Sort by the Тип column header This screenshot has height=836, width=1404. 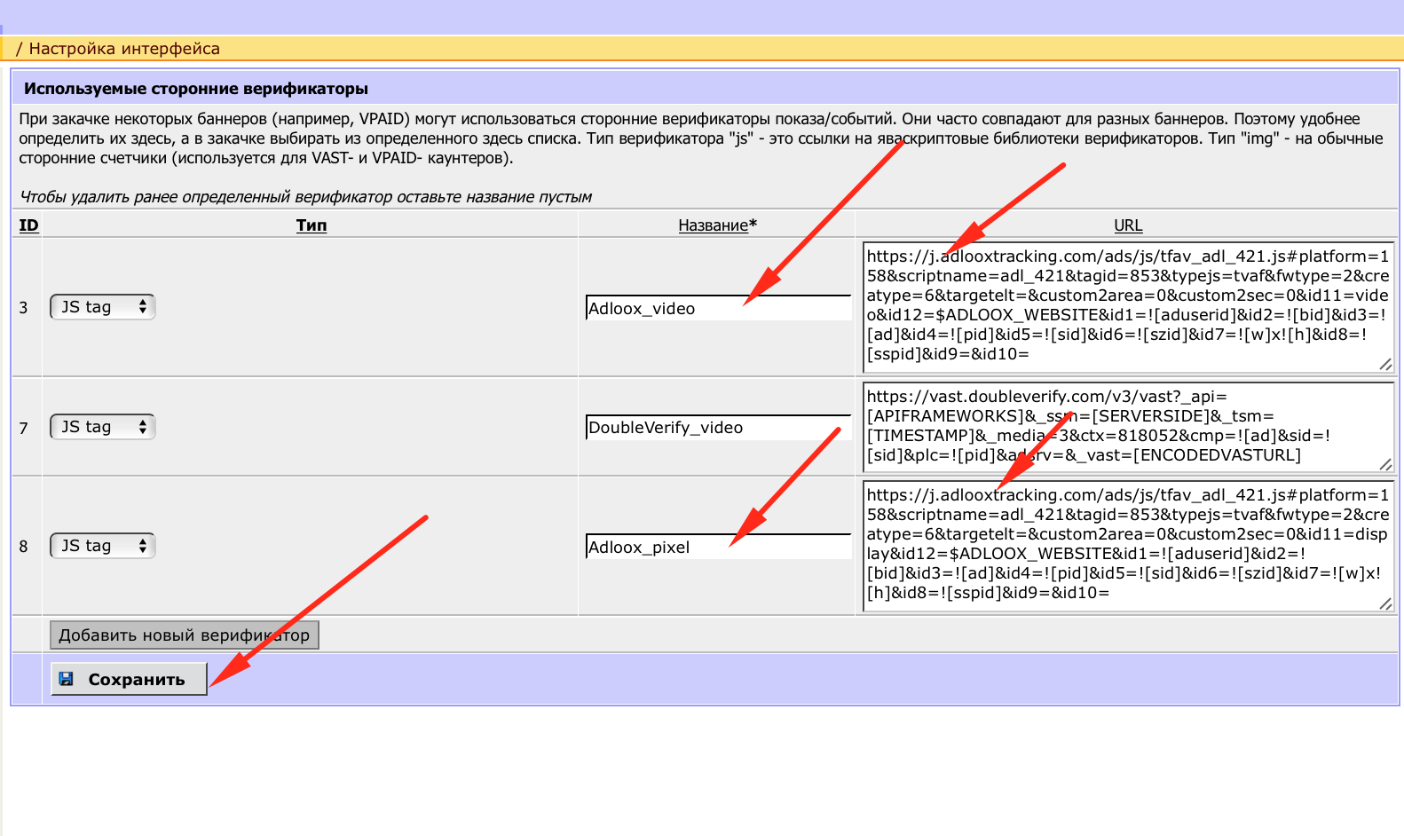[x=312, y=225]
